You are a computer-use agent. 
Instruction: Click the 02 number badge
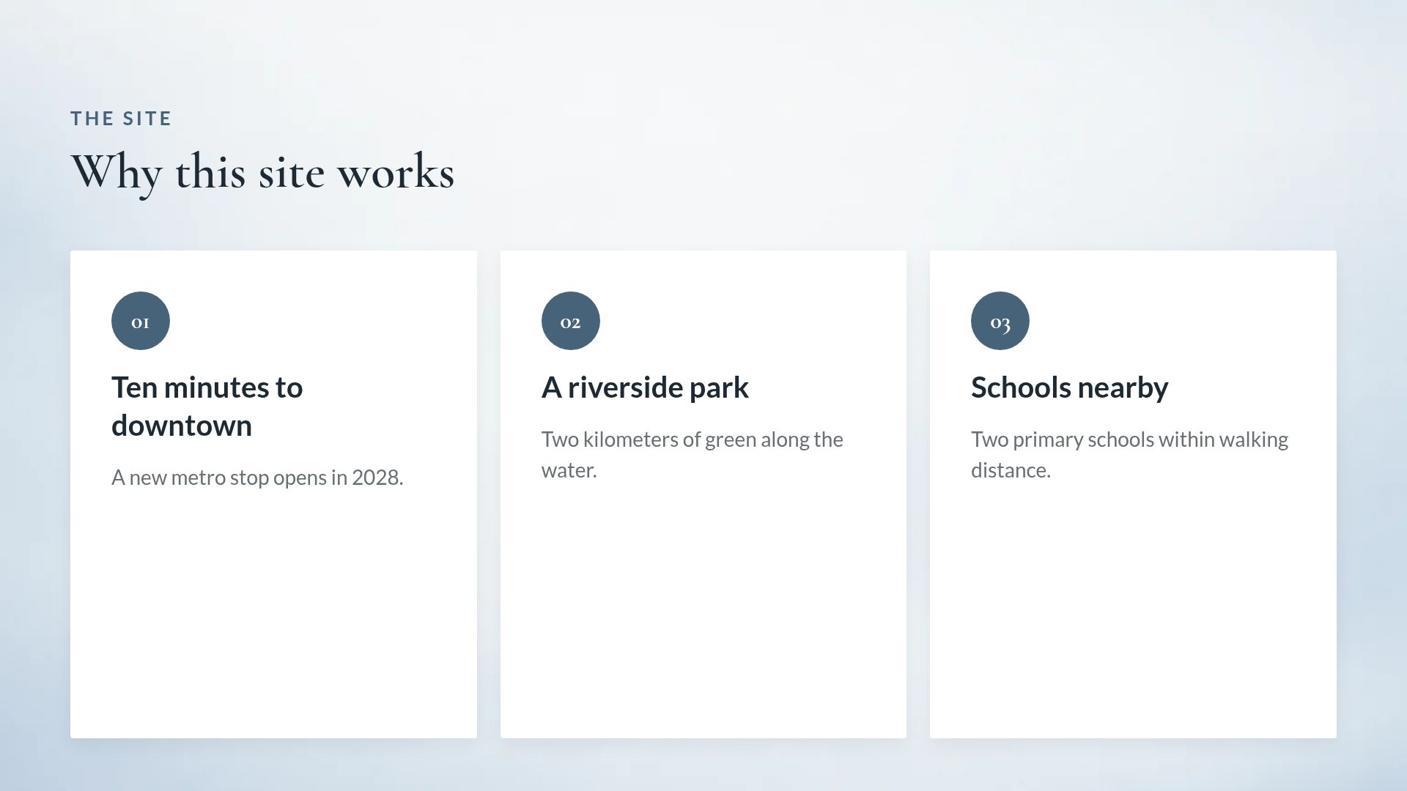pos(570,321)
